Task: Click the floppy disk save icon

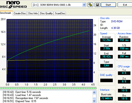Action: 97,5
